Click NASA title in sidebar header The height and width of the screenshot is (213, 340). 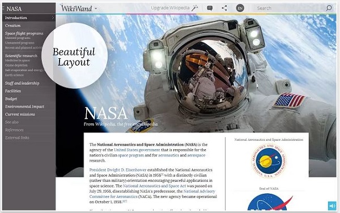pyautogui.click(x=14, y=8)
